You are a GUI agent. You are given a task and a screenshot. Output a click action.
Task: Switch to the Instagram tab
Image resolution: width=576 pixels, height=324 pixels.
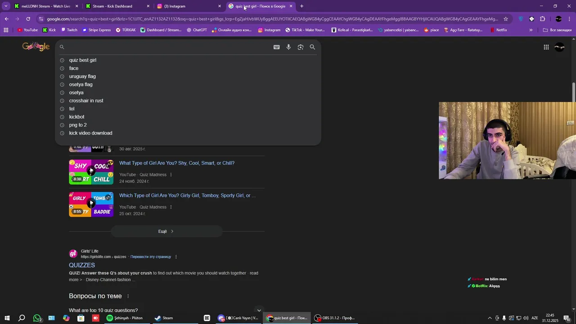[x=188, y=6]
